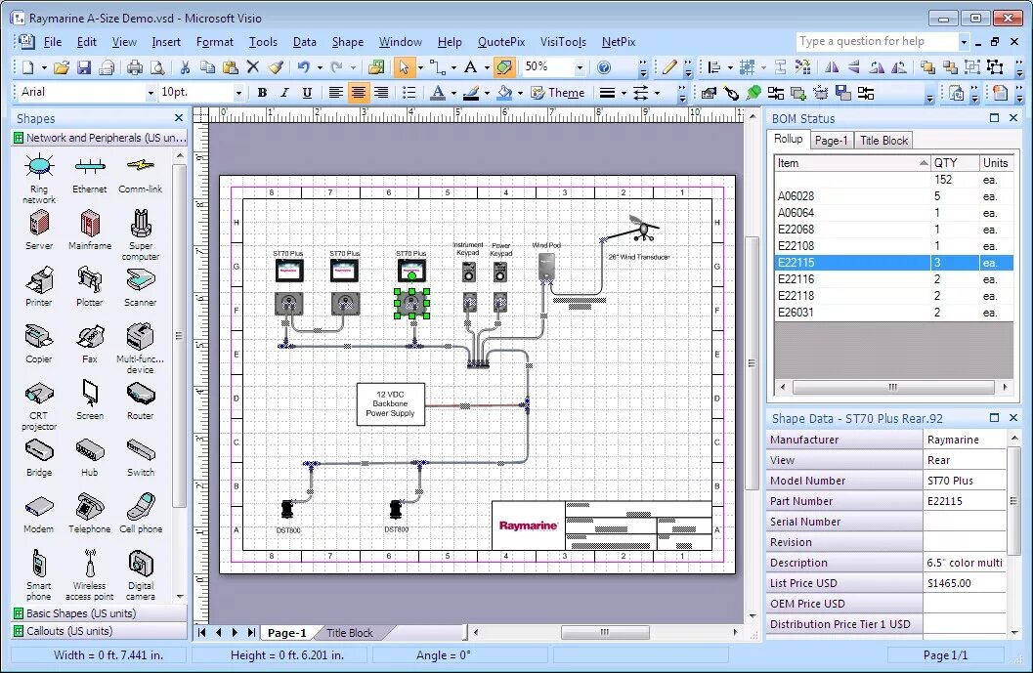Screen dimensions: 1033x673
Task: Open the font color dropdown arrow
Action: (453, 93)
